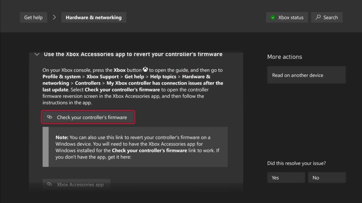Select the Hardware & networking breadcrumb
This screenshot has width=362, height=203.
coord(94,17)
